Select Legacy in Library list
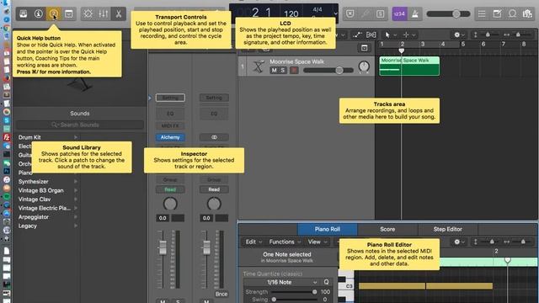Viewport: 539px width, 303px height. (28, 226)
